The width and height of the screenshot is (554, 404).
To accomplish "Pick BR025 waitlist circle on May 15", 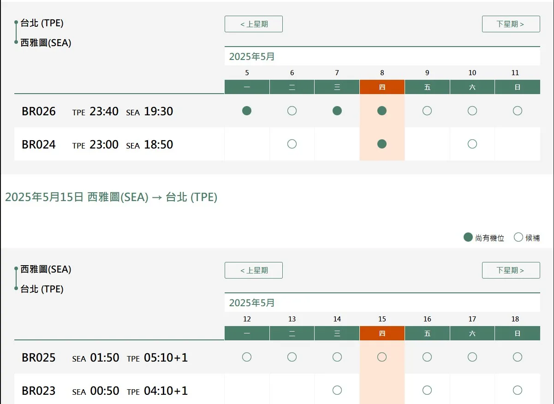I will pyautogui.click(x=382, y=357).
